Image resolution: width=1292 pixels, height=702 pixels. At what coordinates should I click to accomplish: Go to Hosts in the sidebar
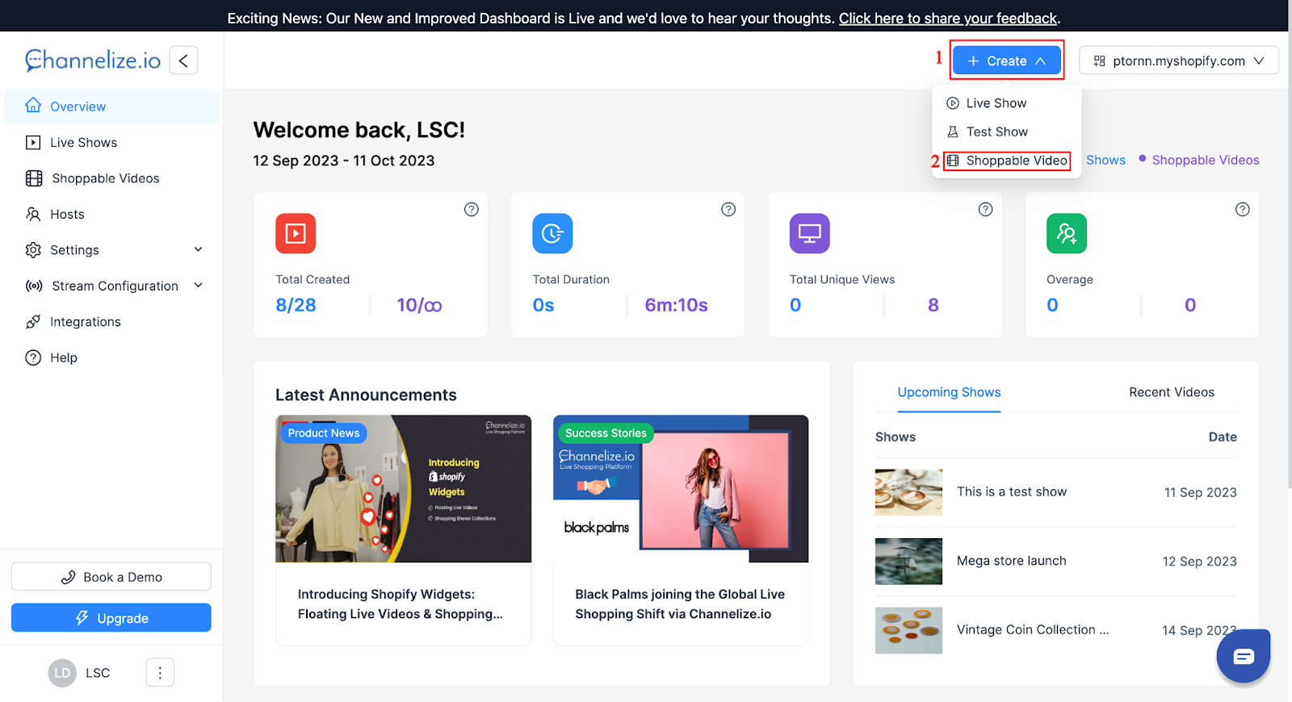point(111,214)
